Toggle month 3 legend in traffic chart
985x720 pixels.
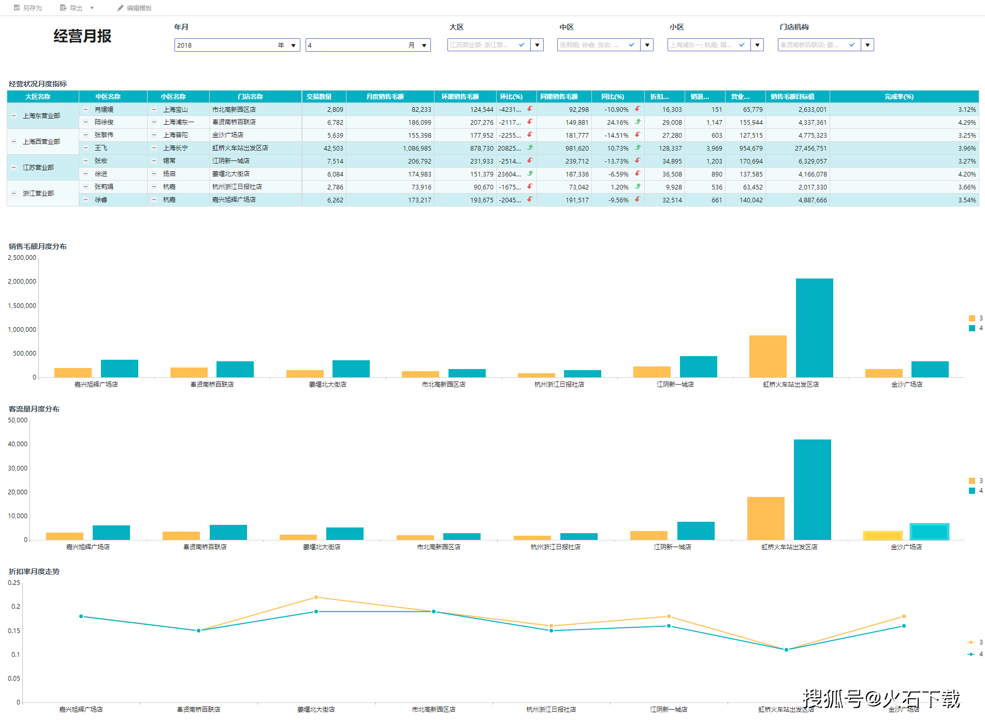coord(975,481)
